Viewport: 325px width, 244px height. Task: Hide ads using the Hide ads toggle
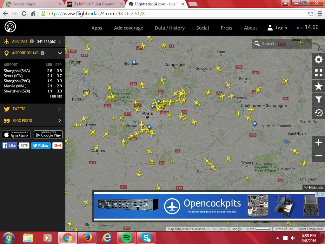point(314,187)
